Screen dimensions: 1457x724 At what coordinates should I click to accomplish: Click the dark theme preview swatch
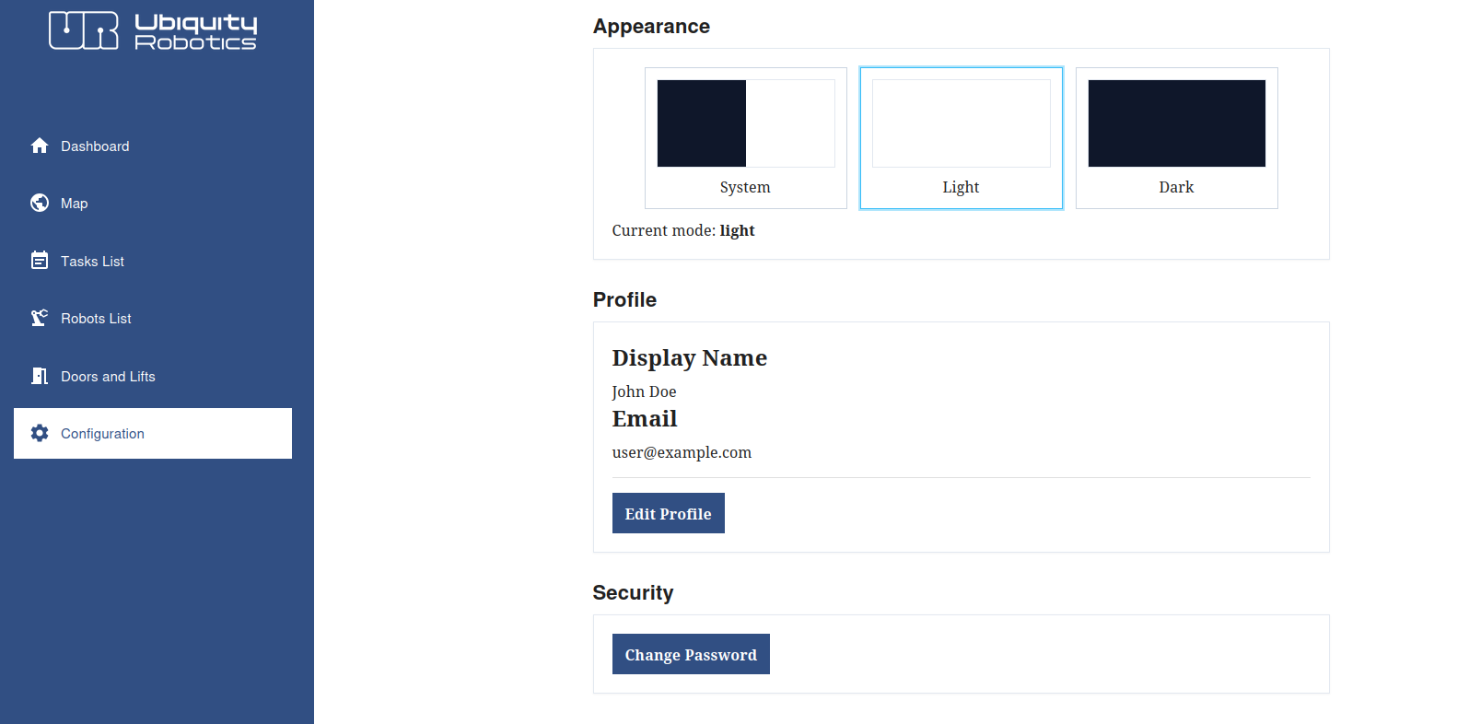(1177, 123)
